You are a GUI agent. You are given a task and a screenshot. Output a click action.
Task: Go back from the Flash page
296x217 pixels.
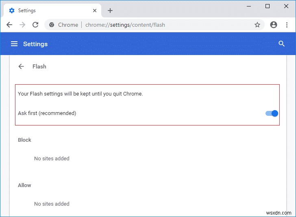(x=21, y=66)
